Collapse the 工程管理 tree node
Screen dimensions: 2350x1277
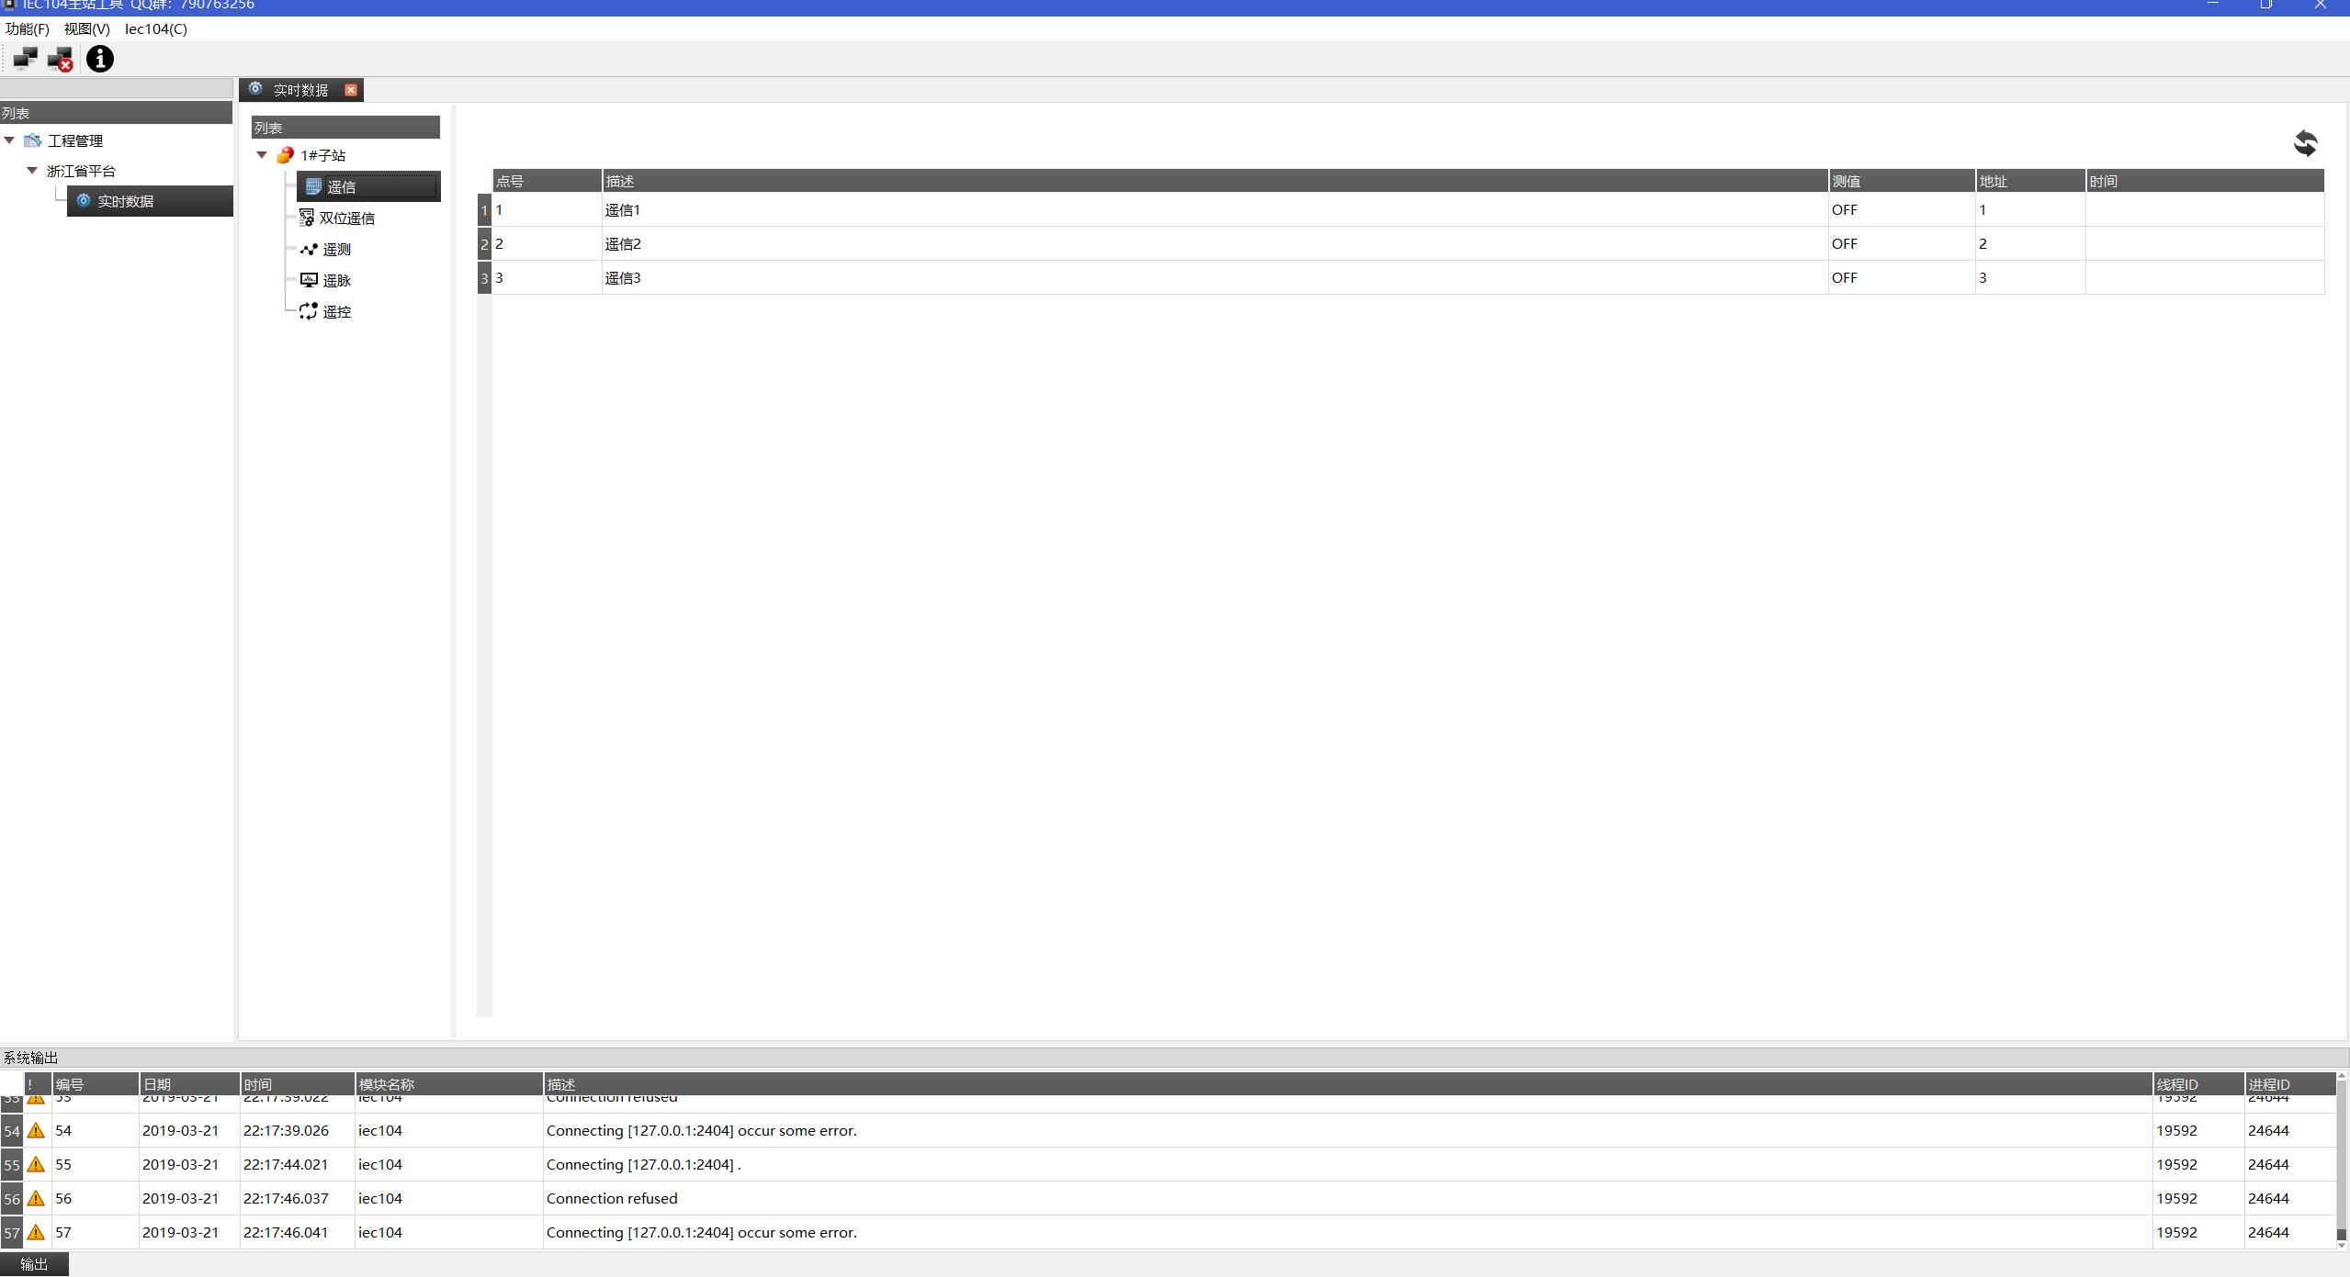[x=9, y=140]
